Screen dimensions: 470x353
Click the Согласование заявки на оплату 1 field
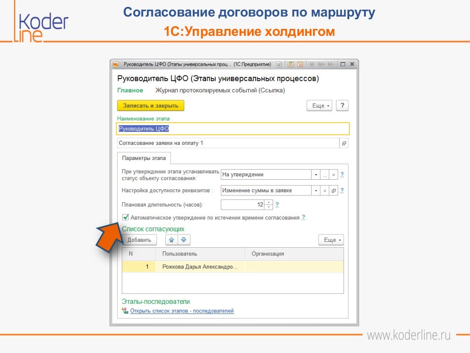point(228,143)
